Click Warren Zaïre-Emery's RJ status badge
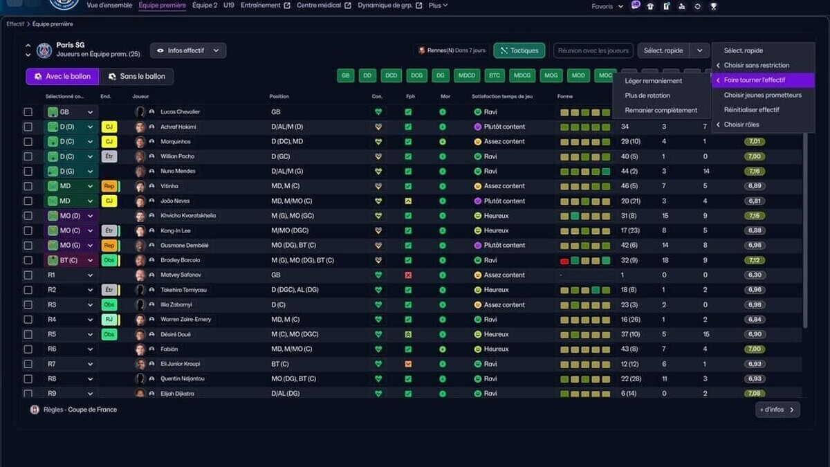Viewport: 830px width, 467px height. [109, 320]
